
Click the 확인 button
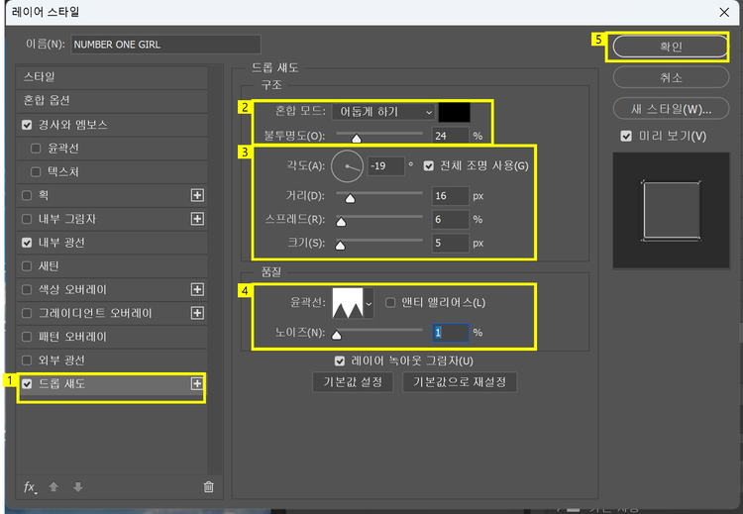[x=671, y=47]
